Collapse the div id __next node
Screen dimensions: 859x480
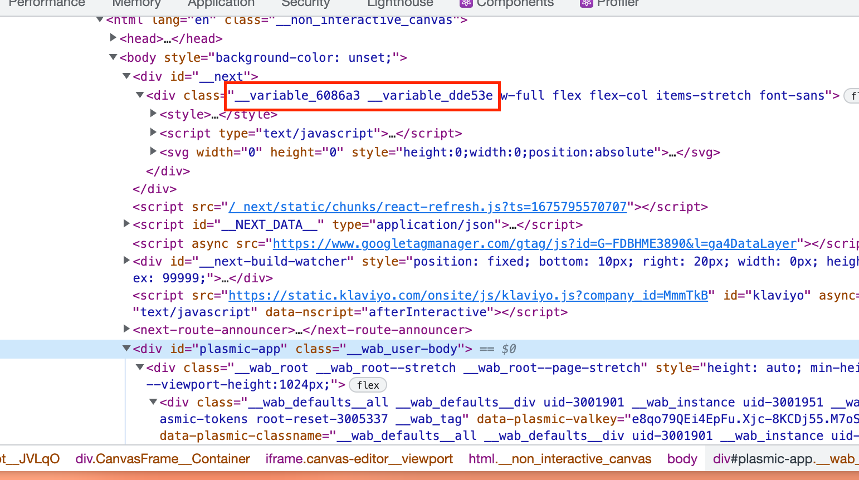click(x=126, y=76)
